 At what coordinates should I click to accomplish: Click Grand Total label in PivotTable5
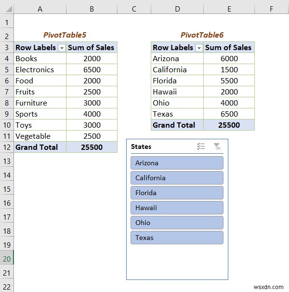click(x=40, y=147)
